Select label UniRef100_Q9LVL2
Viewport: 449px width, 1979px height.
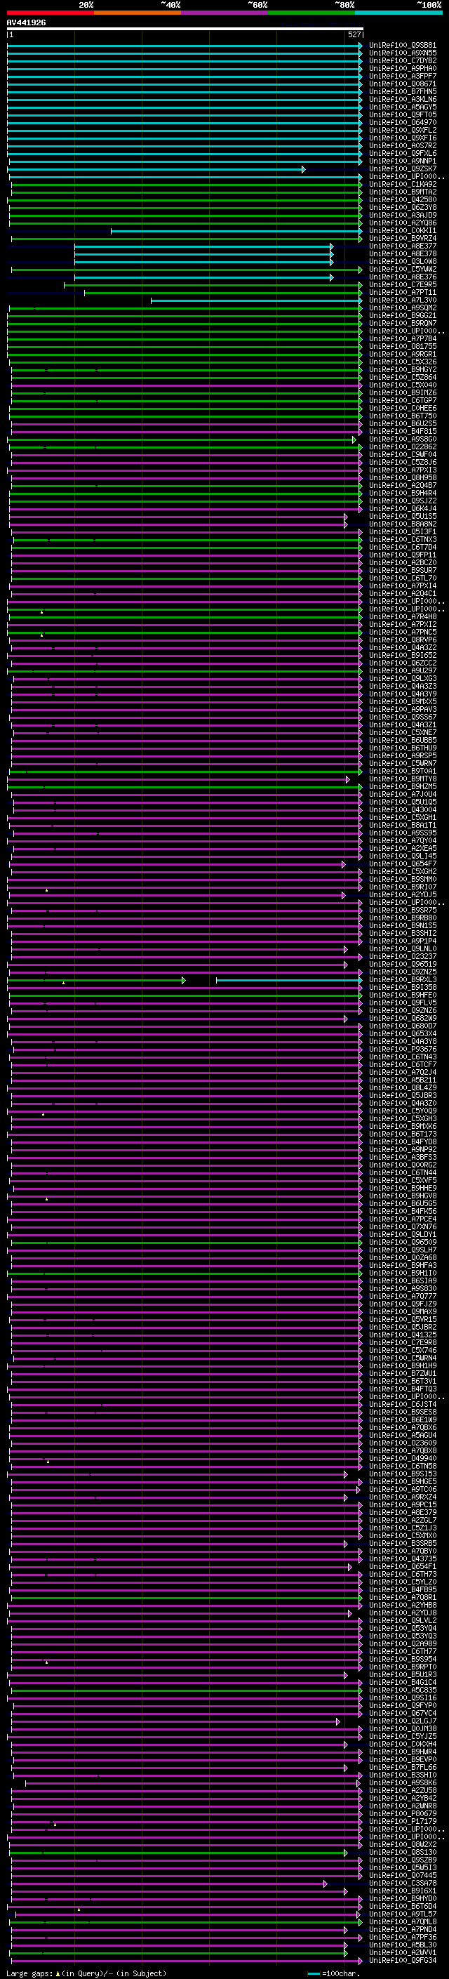402,1620
